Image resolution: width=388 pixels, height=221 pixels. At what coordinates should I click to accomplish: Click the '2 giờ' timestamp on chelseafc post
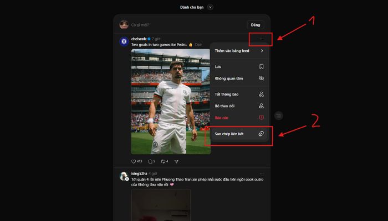(156, 39)
